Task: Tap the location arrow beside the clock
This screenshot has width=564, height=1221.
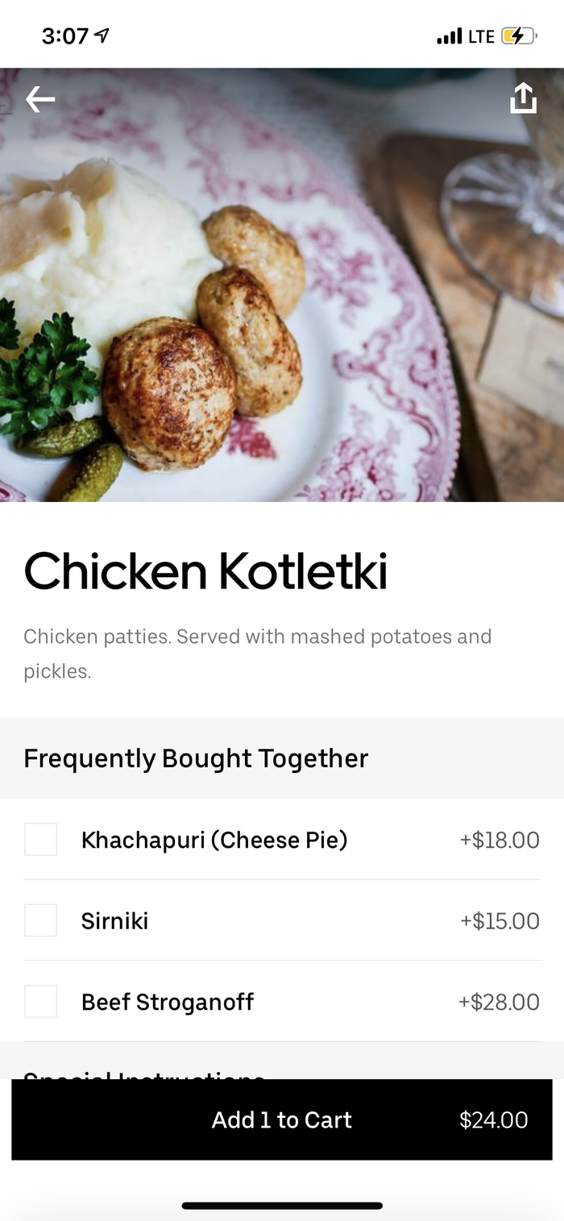Action: point(102,35)
